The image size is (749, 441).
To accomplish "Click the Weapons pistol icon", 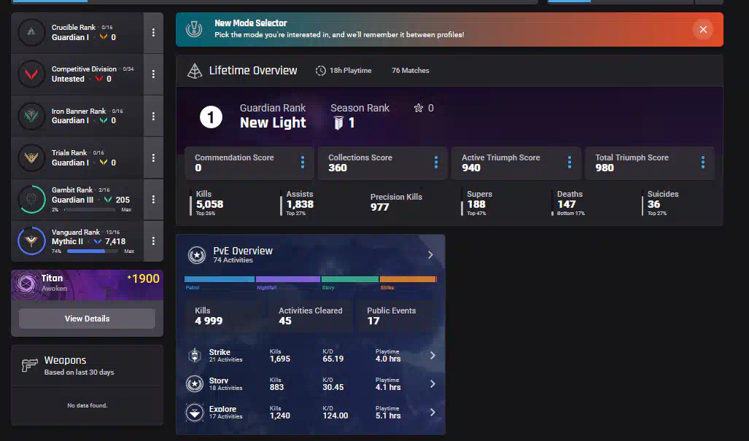I will (x=30, y=365).
